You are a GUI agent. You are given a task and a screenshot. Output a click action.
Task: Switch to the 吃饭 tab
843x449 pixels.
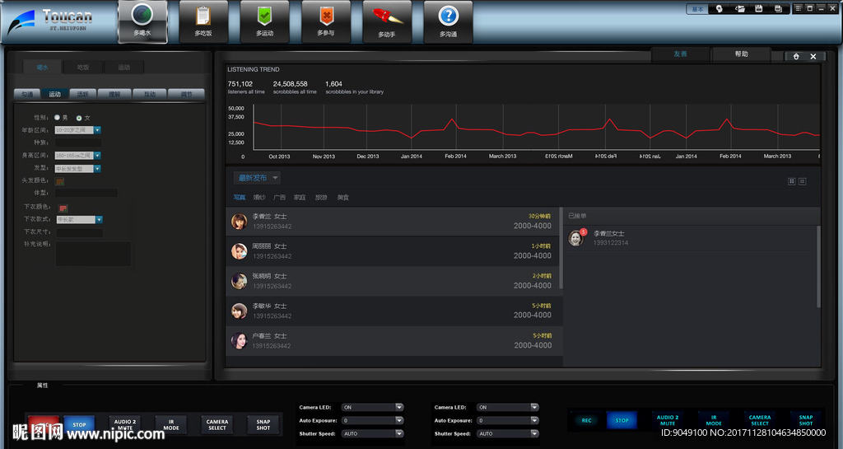[83, 68]
